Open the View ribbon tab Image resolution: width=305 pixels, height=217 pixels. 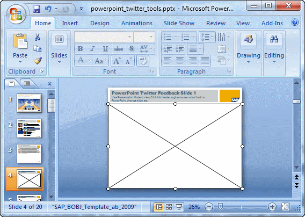(243, 23)
